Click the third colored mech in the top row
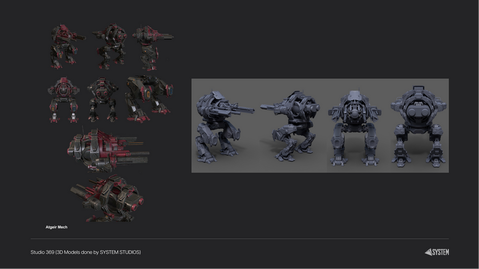Image resolution: width=479 pixels, height=269 pixels. (x=152, y=47)
